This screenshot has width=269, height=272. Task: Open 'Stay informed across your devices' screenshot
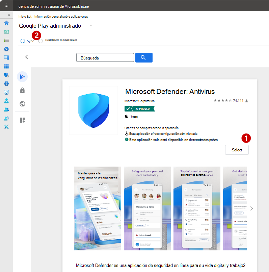click(x=197, y=208)
